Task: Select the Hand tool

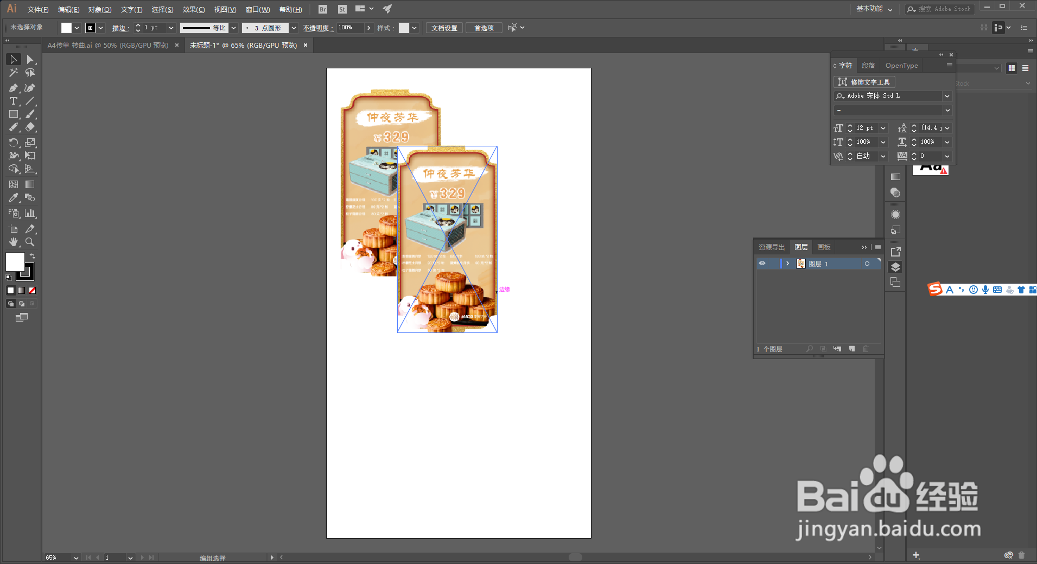Action: (14, 242)
